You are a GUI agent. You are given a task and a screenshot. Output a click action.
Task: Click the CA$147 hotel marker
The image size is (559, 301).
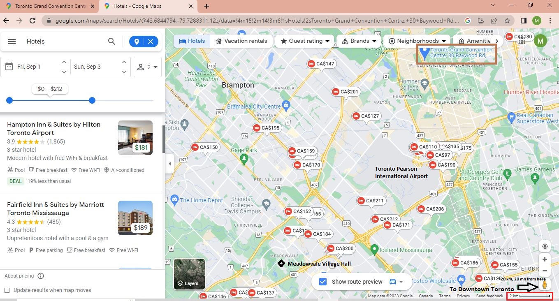[x=321, y=64]
